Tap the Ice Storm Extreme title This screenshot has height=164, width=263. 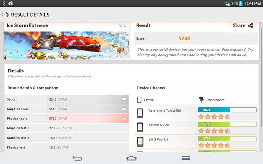(27, 25)
